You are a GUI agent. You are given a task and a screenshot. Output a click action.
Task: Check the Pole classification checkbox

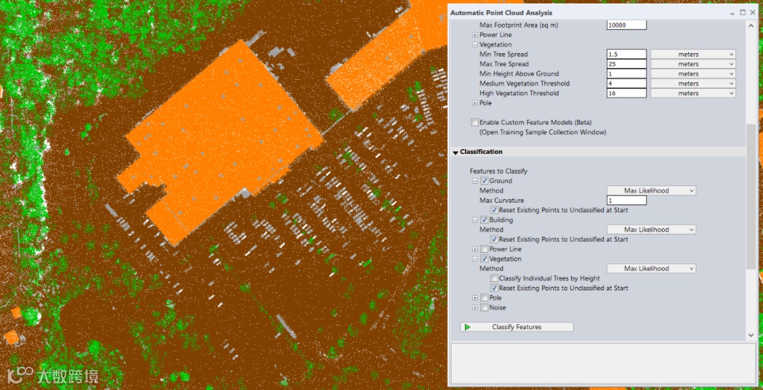pos(484,297)
